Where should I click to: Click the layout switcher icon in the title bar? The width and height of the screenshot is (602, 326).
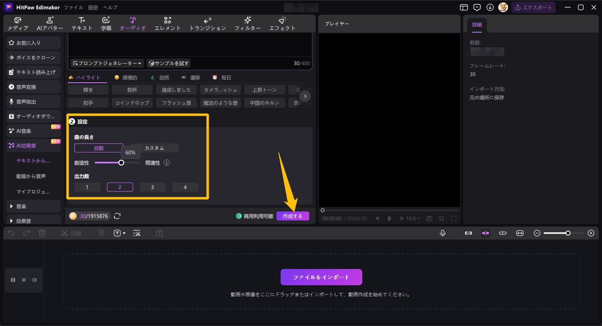point(464,7)
